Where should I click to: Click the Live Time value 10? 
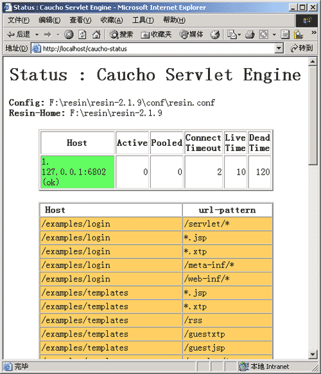coord(236,172)
